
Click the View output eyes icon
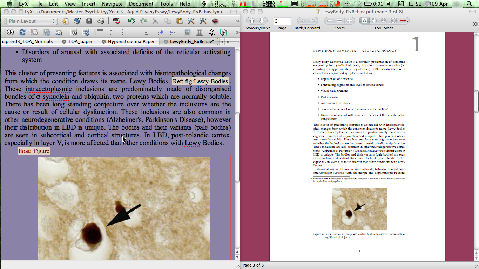[10, 32]
